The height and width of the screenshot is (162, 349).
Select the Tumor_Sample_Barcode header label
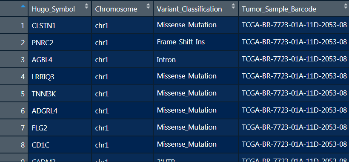[x=279, y=9]
